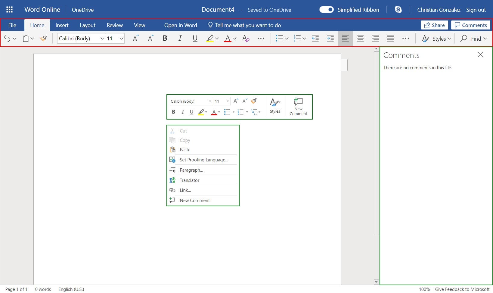
Task: Create a New Comment from the floating toolbar
Action: coord(298,106)
